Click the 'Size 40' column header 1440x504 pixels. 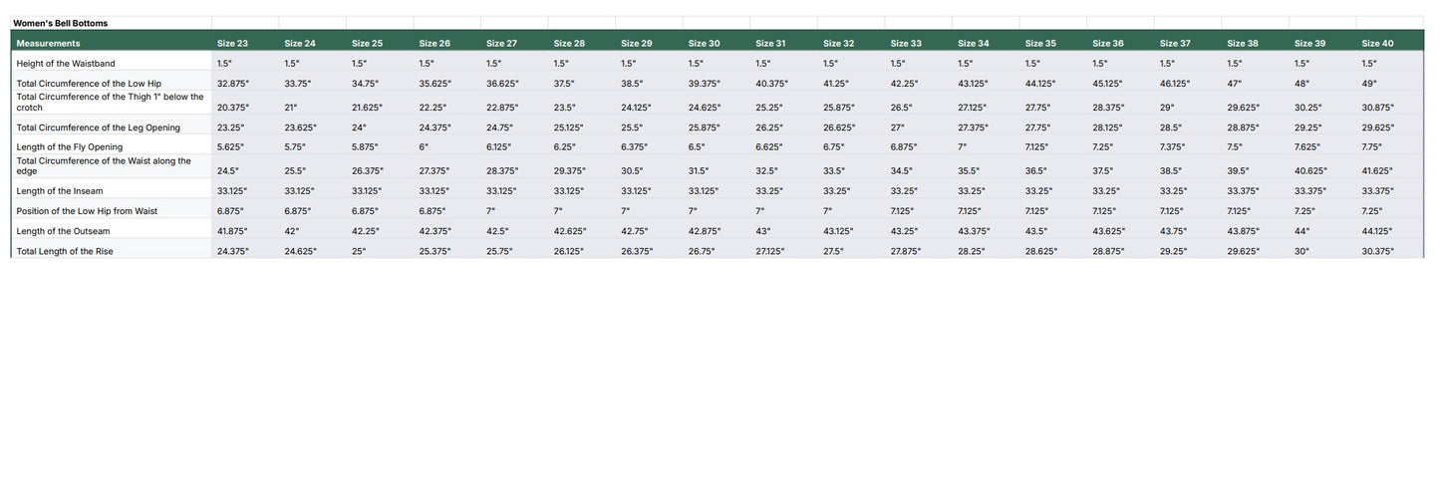tap(1377, 44)
